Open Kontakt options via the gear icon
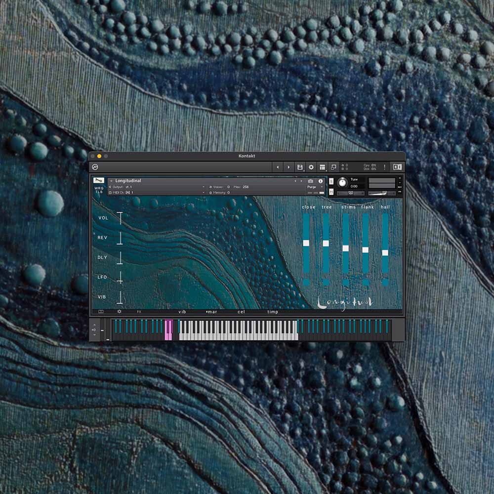Image resolution: width=494 pixels, height=494 pixels. (x=311, y=166)
